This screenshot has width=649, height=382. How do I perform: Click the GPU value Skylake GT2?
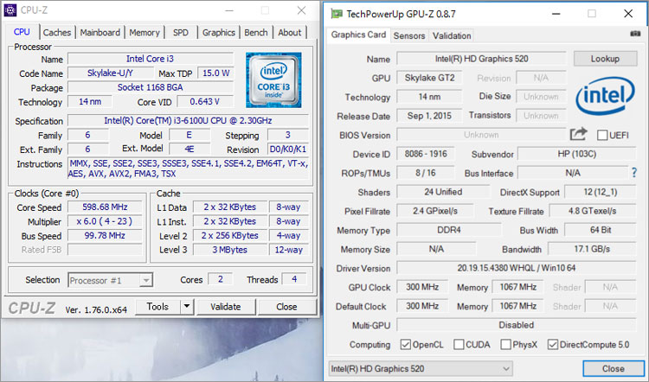[429, 78]
